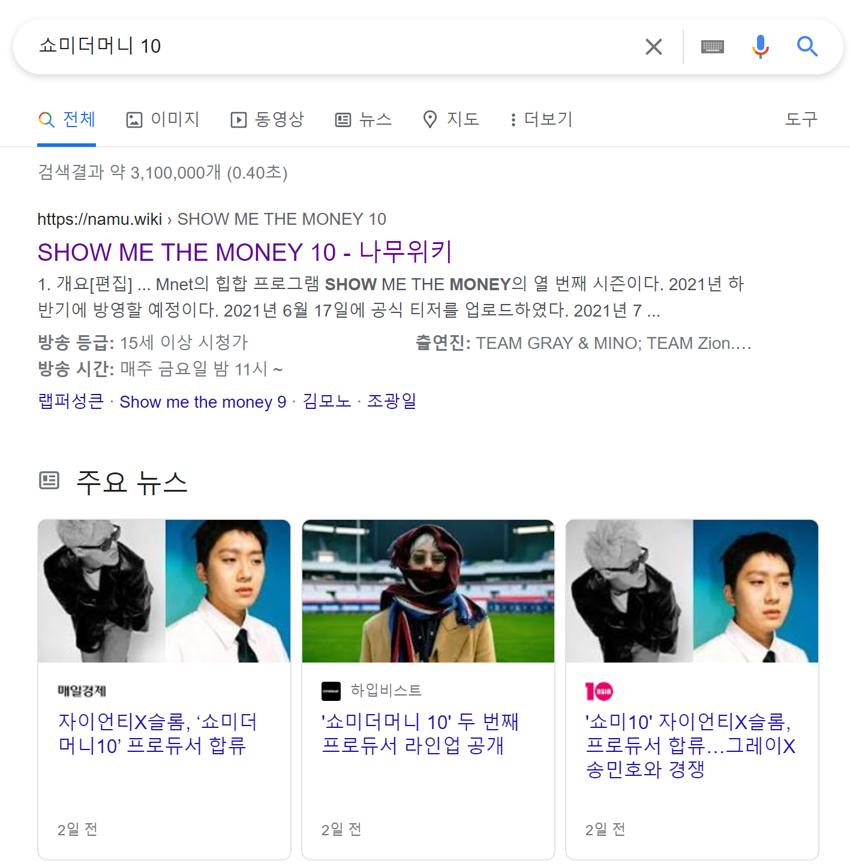Click the 2일 전 date on 매일경제 card

77,829
